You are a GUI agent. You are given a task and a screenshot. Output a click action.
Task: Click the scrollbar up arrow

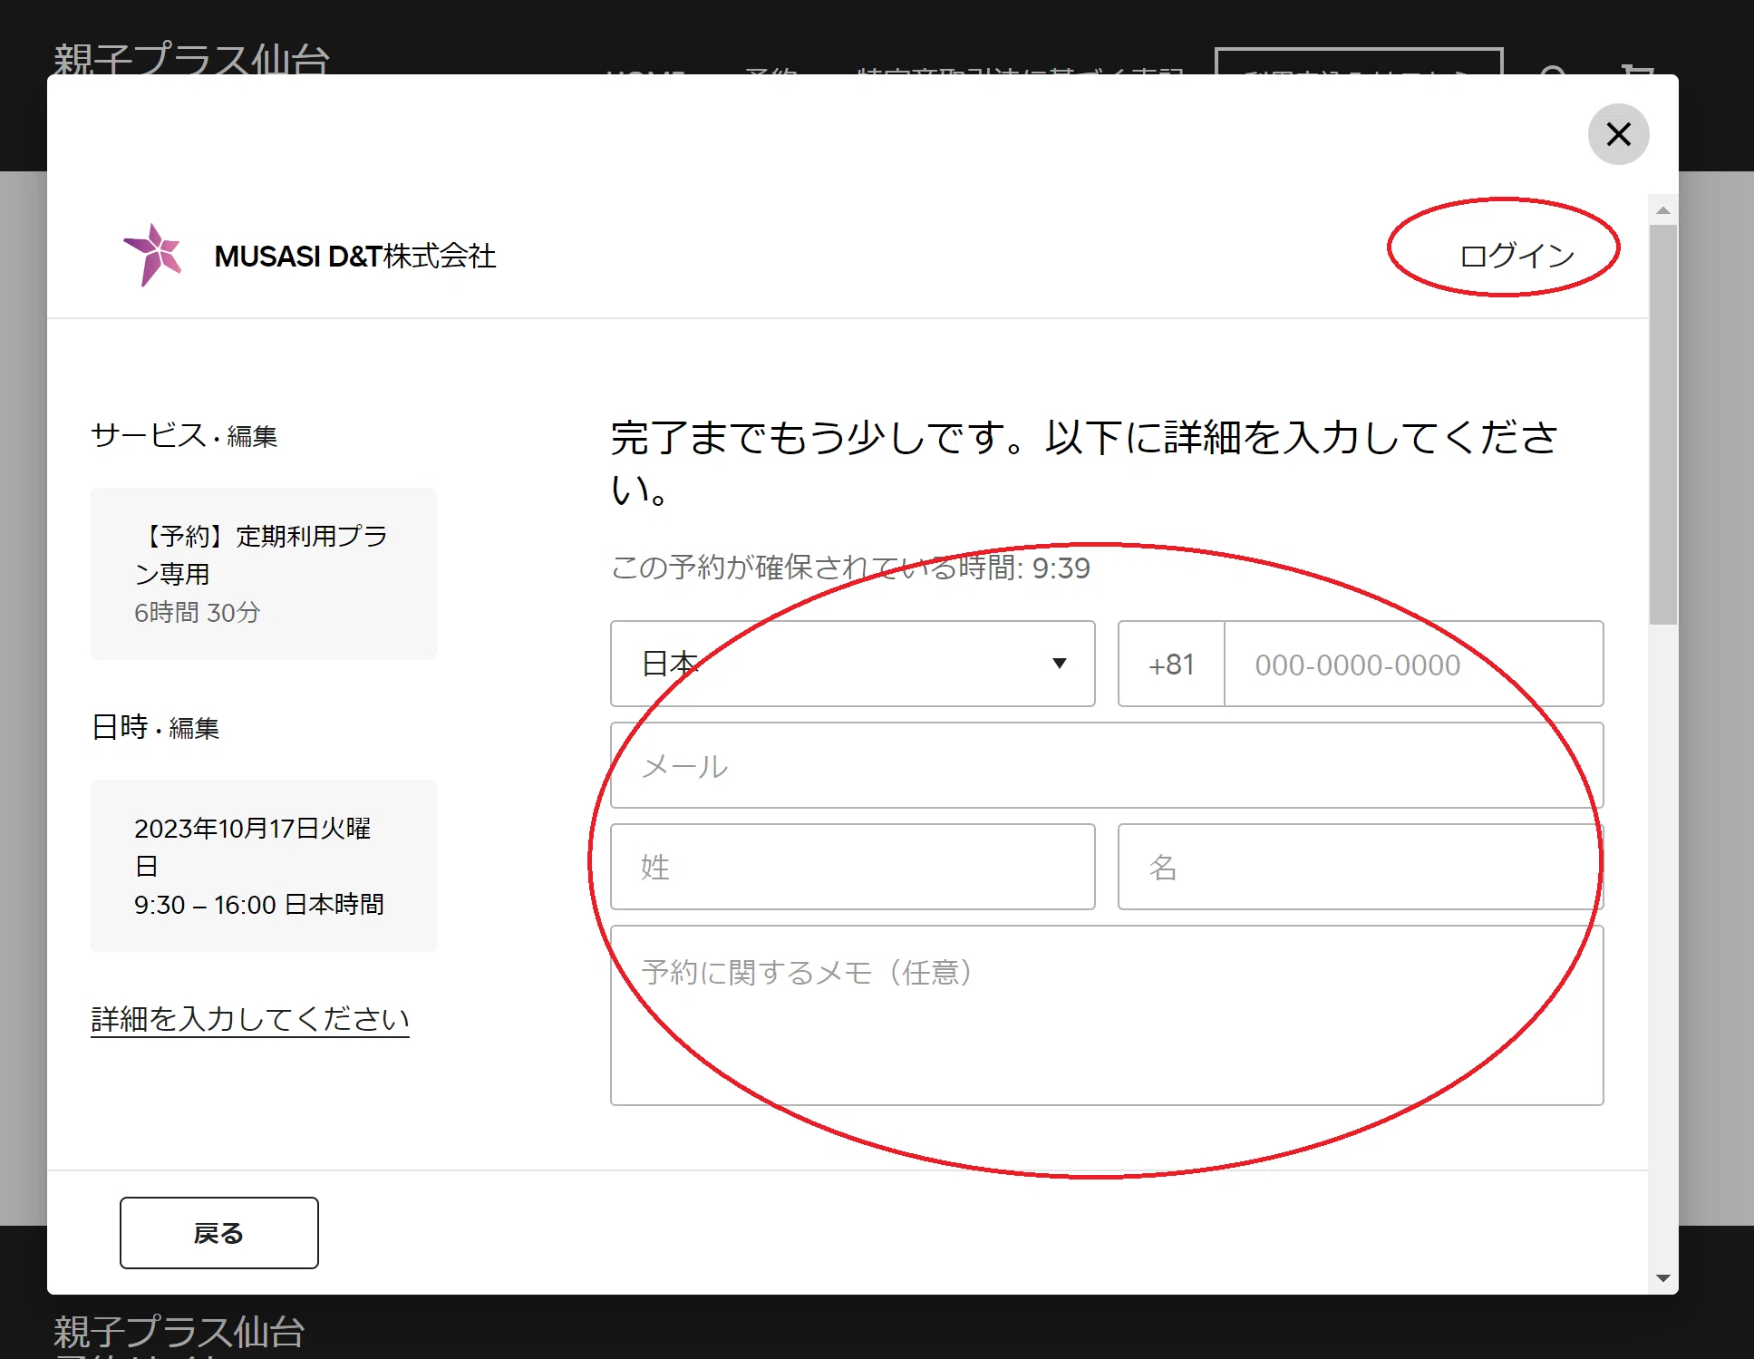pos(1662,210)
